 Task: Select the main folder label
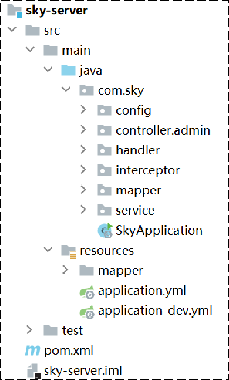click(76, 51)
